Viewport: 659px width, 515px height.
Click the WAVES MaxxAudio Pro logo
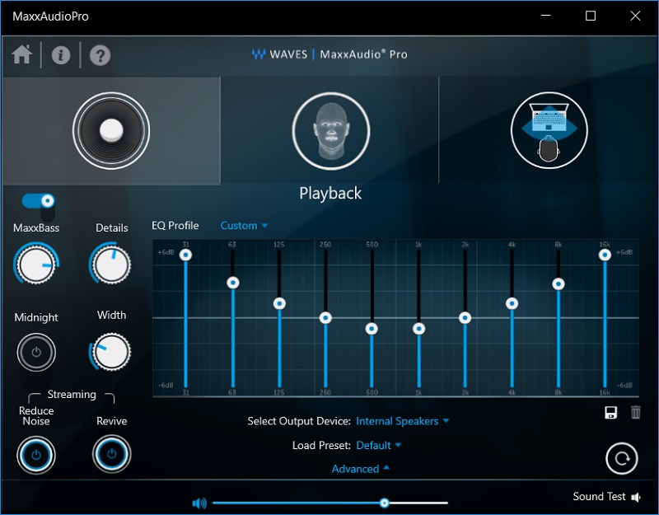329,54
